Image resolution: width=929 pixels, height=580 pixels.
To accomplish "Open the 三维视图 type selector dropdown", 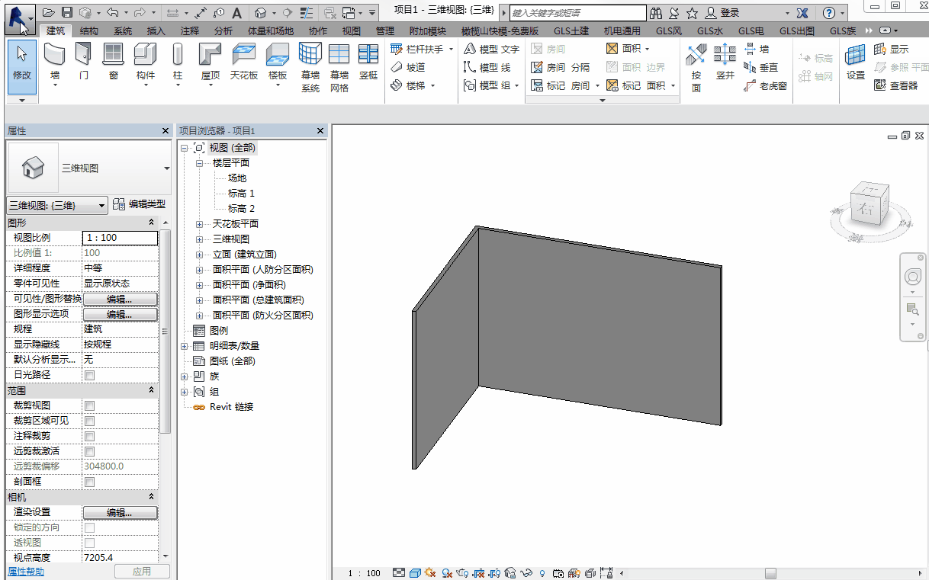I will (166, 168).
